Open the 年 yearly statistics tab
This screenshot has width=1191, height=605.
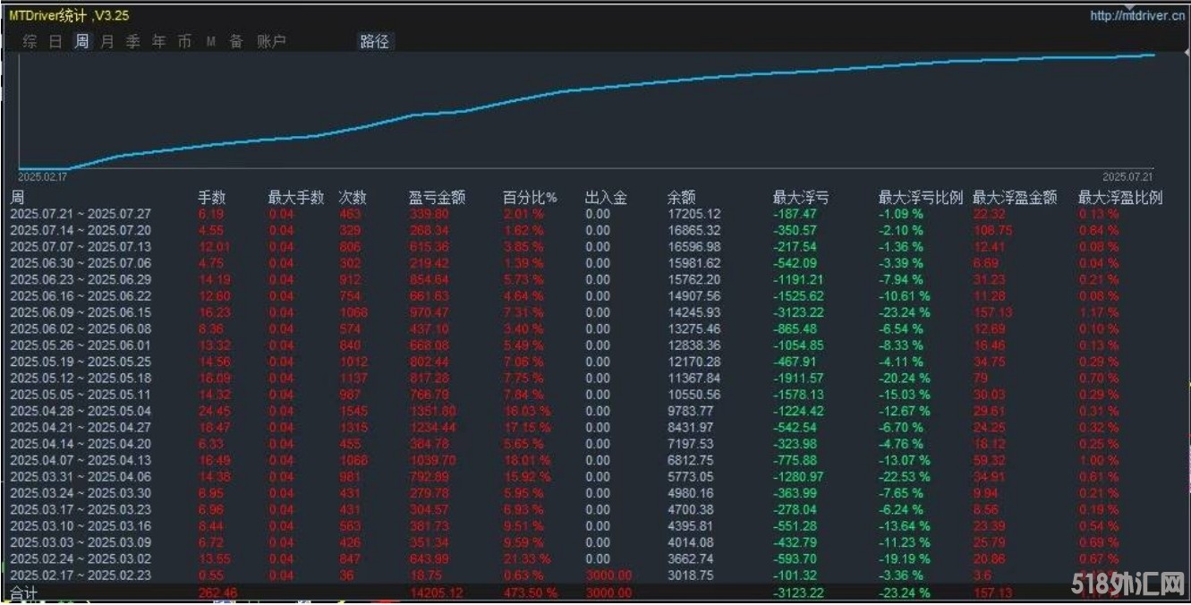(159, 41)
